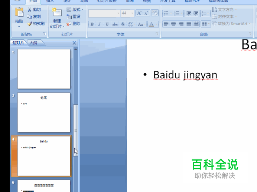Select slide 3 thumbnail titled 结尾

click(x=44, y=112)
